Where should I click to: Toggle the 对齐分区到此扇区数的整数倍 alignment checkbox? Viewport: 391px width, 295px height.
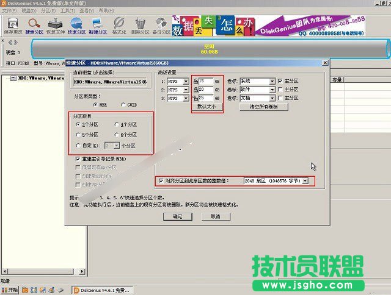pyautogui.click(x=161, y=181)
